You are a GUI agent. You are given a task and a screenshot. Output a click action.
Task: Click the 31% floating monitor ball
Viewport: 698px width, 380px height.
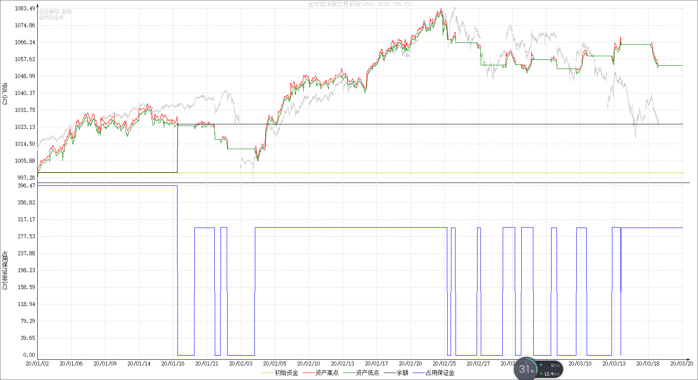click(526, 369)
